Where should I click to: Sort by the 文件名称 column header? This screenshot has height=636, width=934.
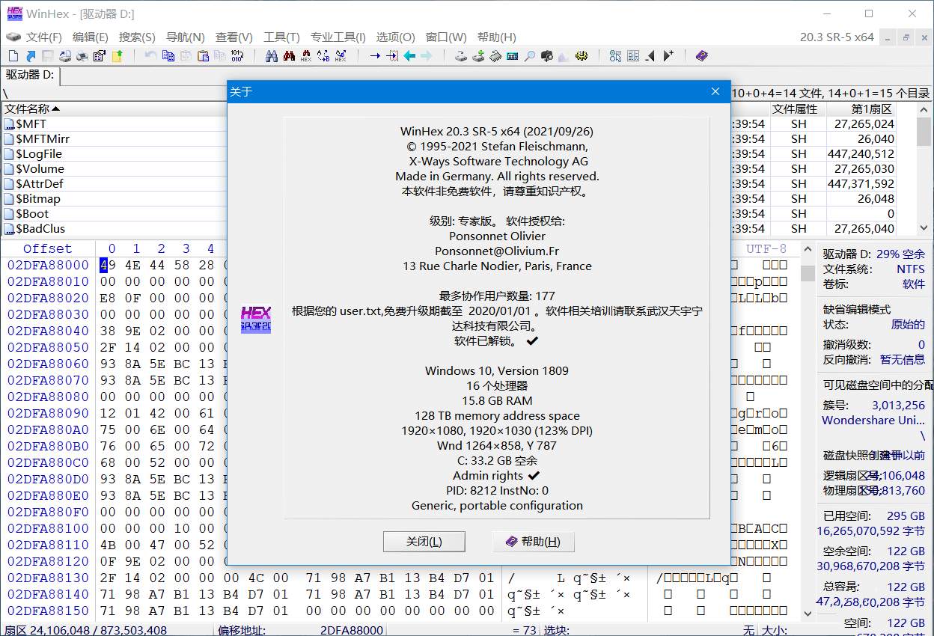click(x=32, y=109)
